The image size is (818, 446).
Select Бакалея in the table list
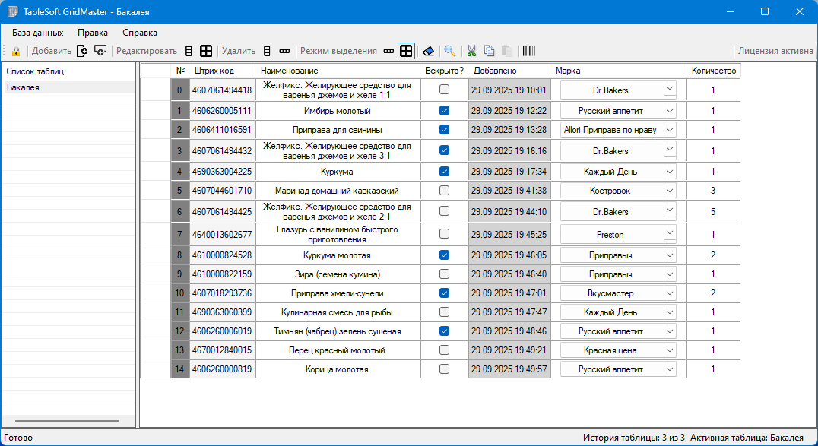click(24, 87)
